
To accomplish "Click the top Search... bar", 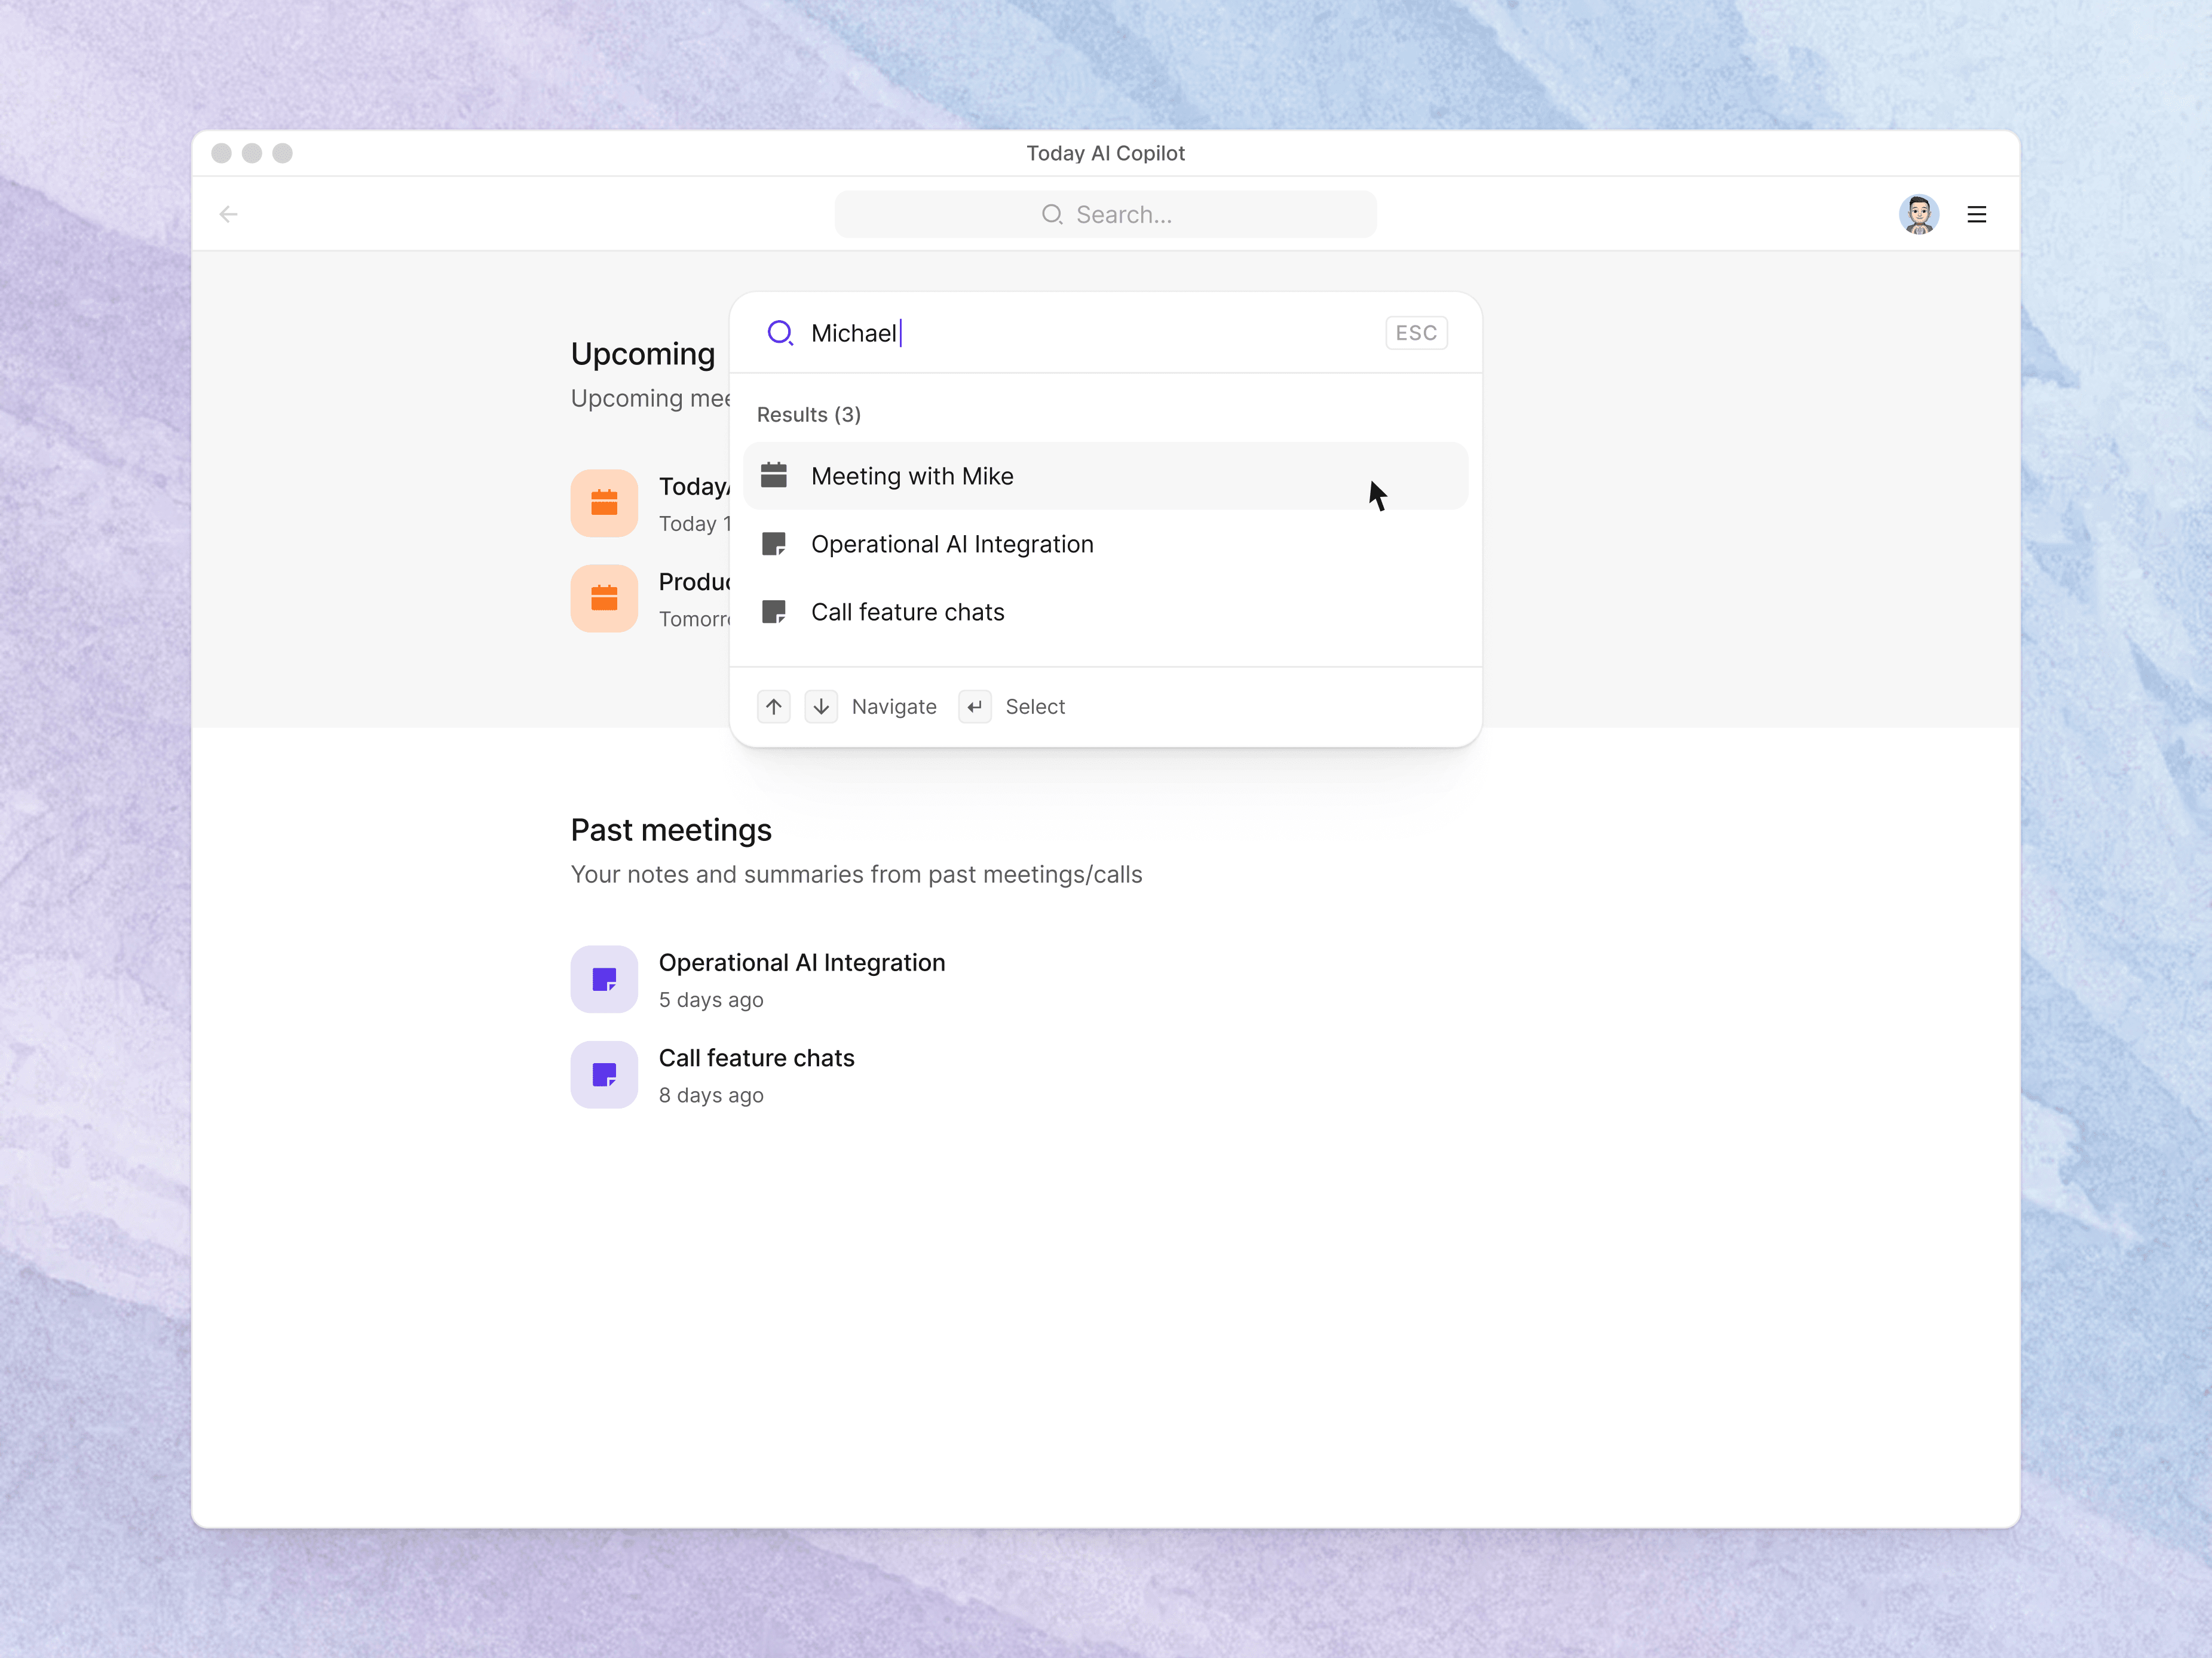I will 1105,214.
